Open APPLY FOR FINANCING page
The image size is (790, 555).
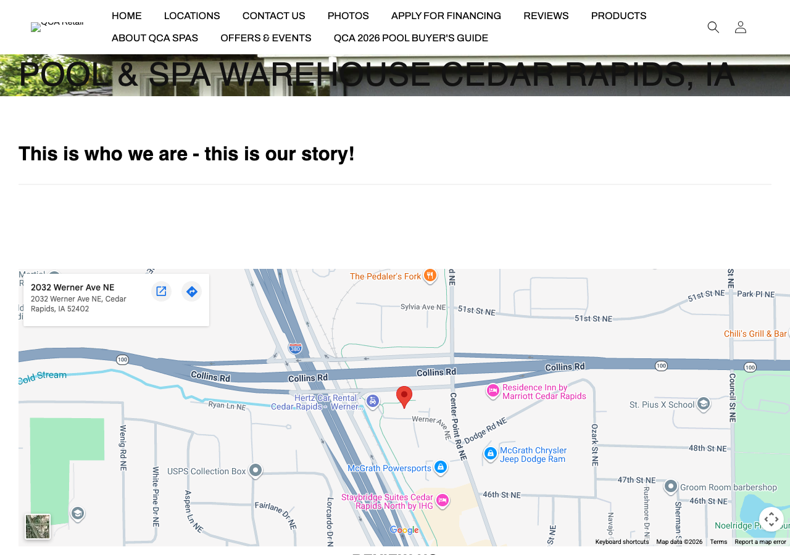[x=446, y=16]
